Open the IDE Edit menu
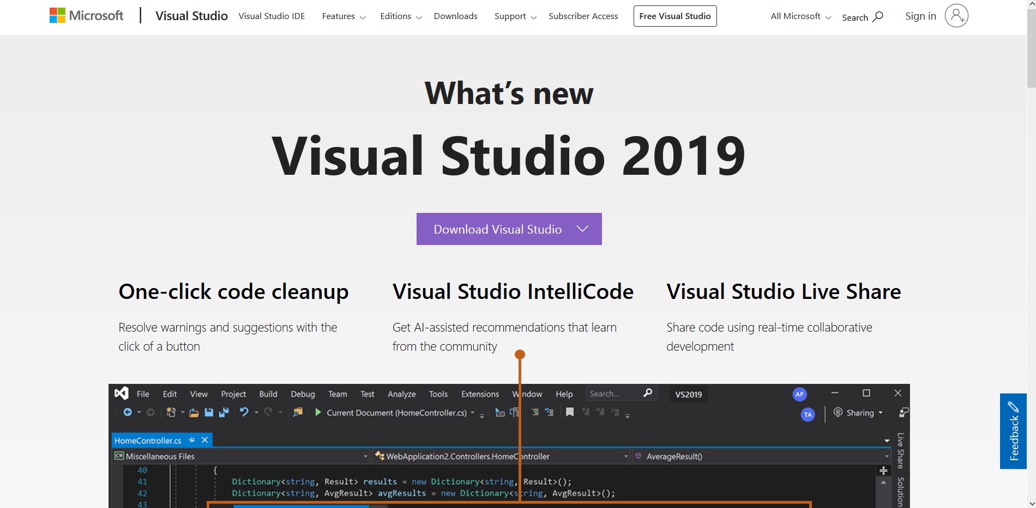Viewport: 1036px width, 508px height. [170, 394]
